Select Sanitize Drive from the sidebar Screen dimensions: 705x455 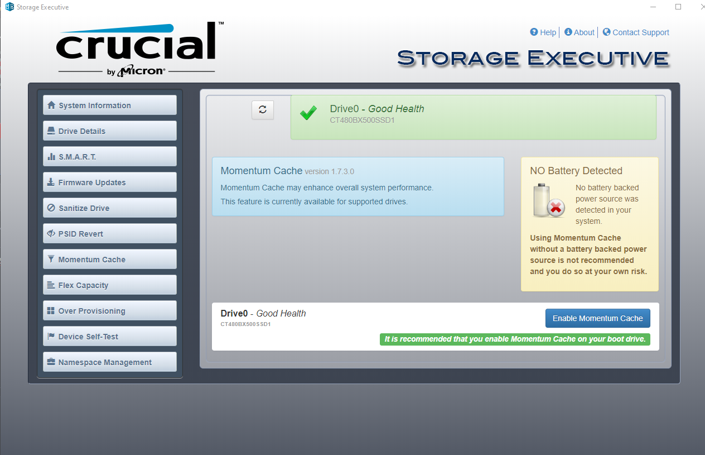click(110, 208)
